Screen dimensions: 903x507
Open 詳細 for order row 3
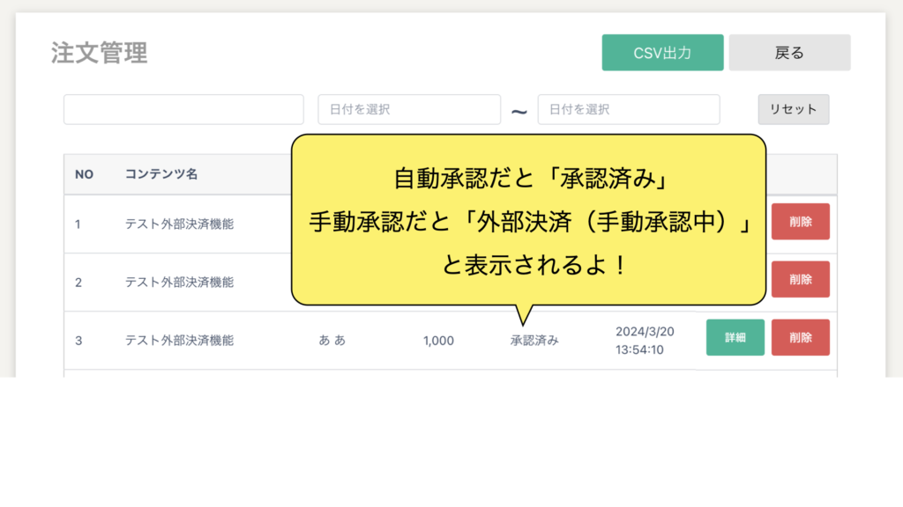735,338
